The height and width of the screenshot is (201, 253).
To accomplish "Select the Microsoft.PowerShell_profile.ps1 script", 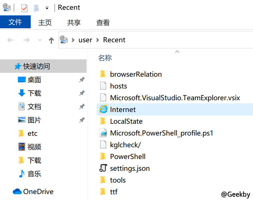I will pyautogui.click(x=161, y=133).
